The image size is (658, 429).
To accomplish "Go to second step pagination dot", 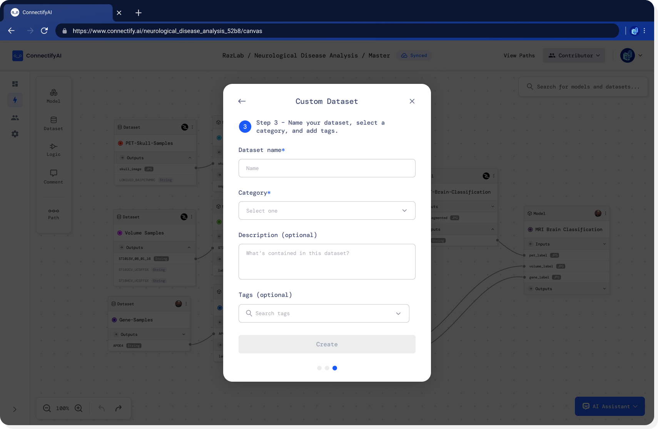I will pos(327,368).
